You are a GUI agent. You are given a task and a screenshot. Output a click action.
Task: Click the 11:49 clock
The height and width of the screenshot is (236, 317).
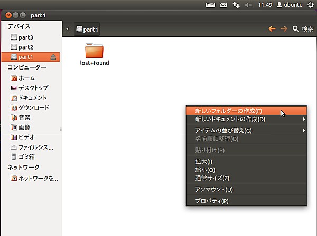click(x=265, y=5)
